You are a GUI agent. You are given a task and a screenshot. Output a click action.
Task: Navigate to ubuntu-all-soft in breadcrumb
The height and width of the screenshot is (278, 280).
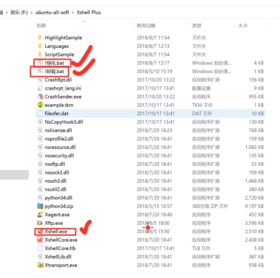click(x=53, y=12)
